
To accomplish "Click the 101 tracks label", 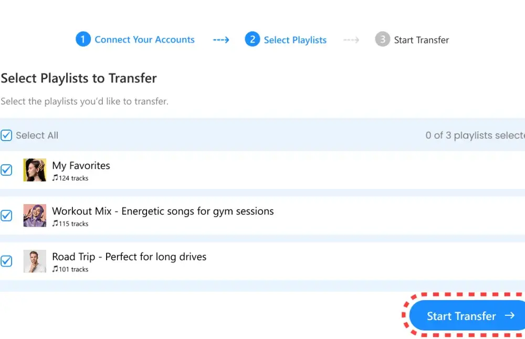I will point(73,269).
